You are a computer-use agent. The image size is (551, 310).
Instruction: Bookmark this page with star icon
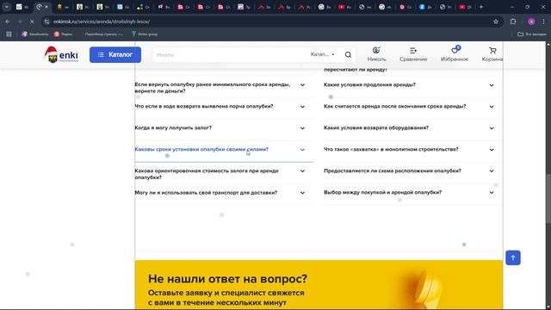coord(496,22)
